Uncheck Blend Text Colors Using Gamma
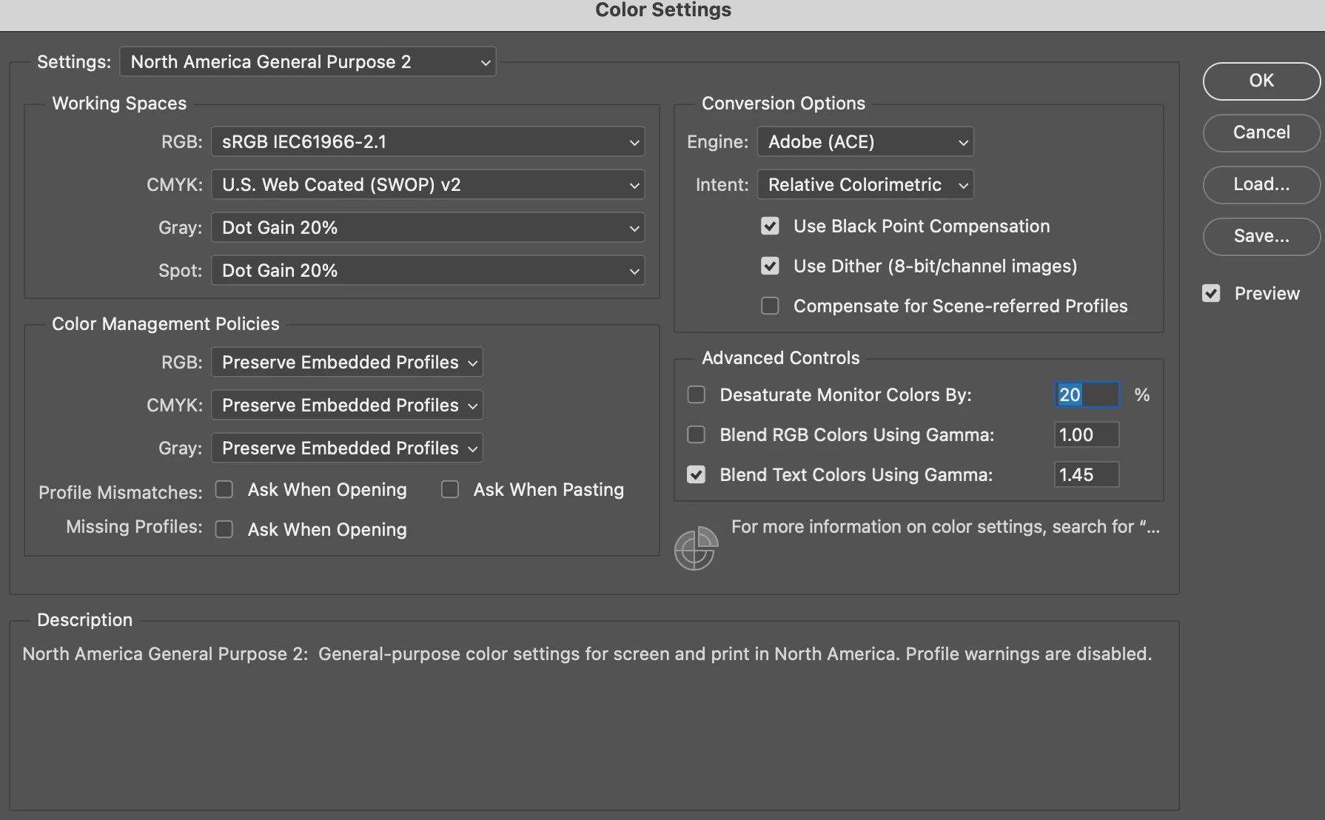 click(x=696, y=475)
